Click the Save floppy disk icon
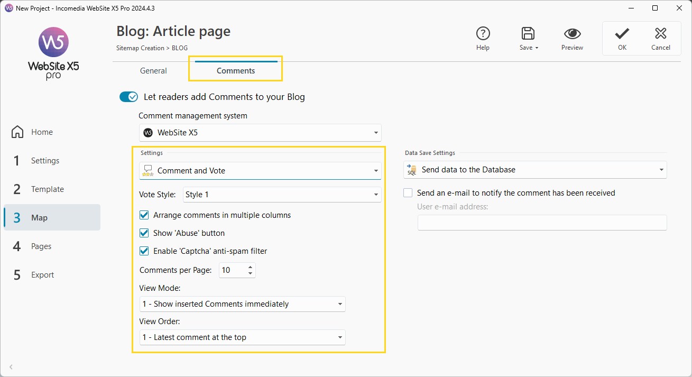This screenshot has height=377, width=692. click(528, 34)
